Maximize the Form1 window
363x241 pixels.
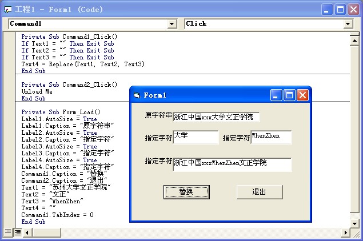(x=289, y=95)
